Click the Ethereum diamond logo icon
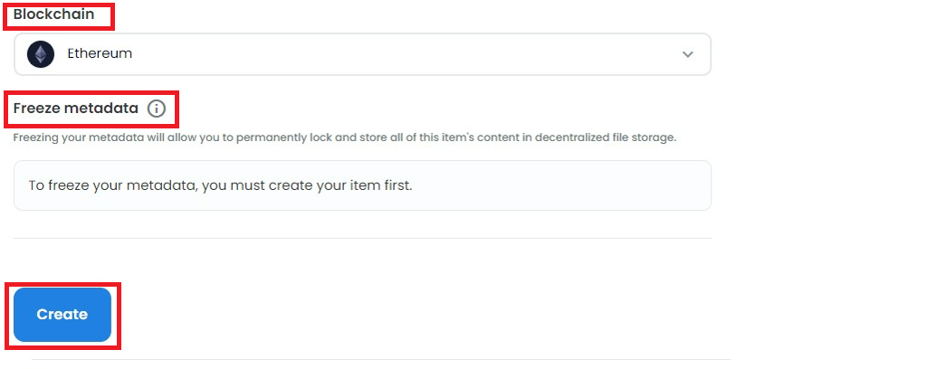Viewport: 928px width, 369px height. point(40,54)
